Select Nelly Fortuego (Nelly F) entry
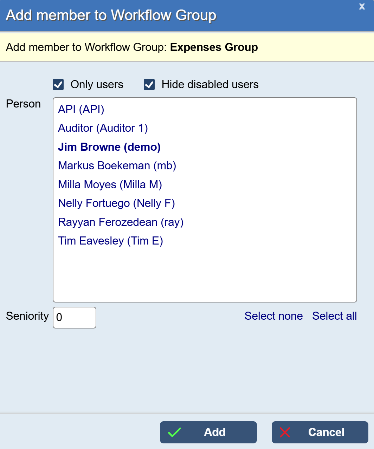The height and width of the screenshot is (449, 374). [x=116, y=203]
